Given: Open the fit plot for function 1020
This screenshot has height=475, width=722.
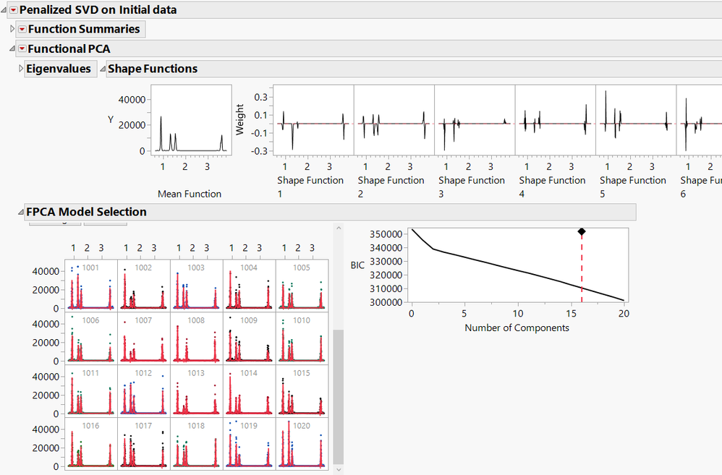Looking at the screenshot, I should click(x=302, y=444).
